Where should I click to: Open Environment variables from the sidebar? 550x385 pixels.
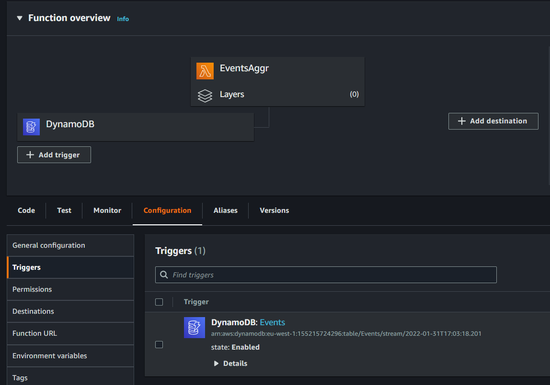pos(49,356)
